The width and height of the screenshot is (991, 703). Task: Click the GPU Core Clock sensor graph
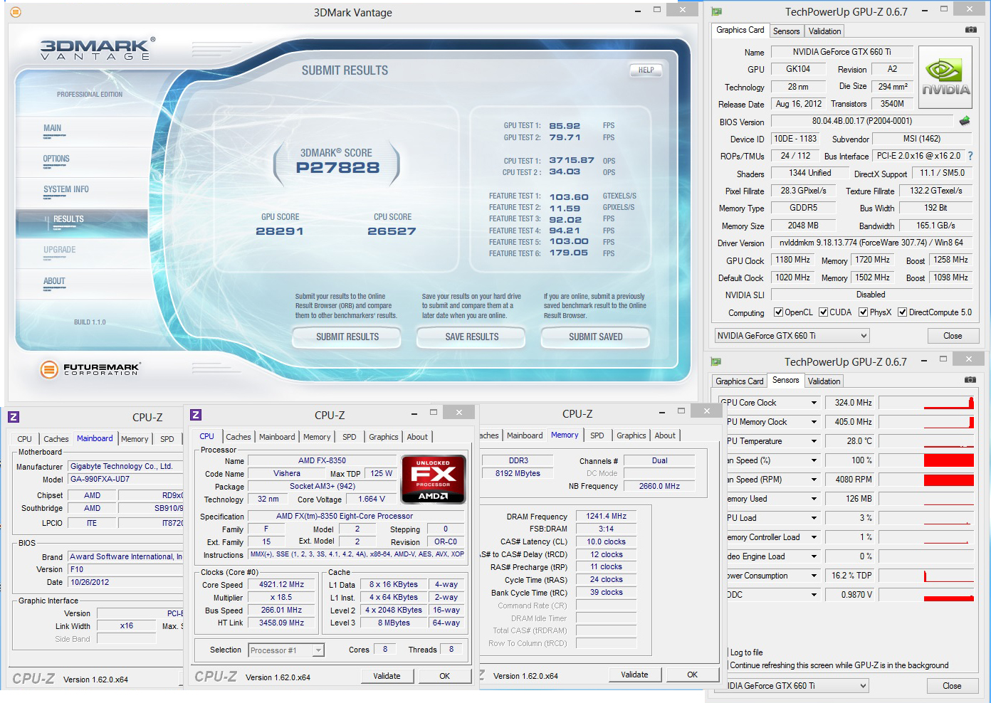[x=926, y=403]
